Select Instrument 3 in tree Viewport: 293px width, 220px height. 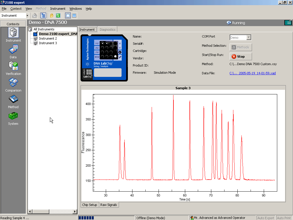pos(48,43)
